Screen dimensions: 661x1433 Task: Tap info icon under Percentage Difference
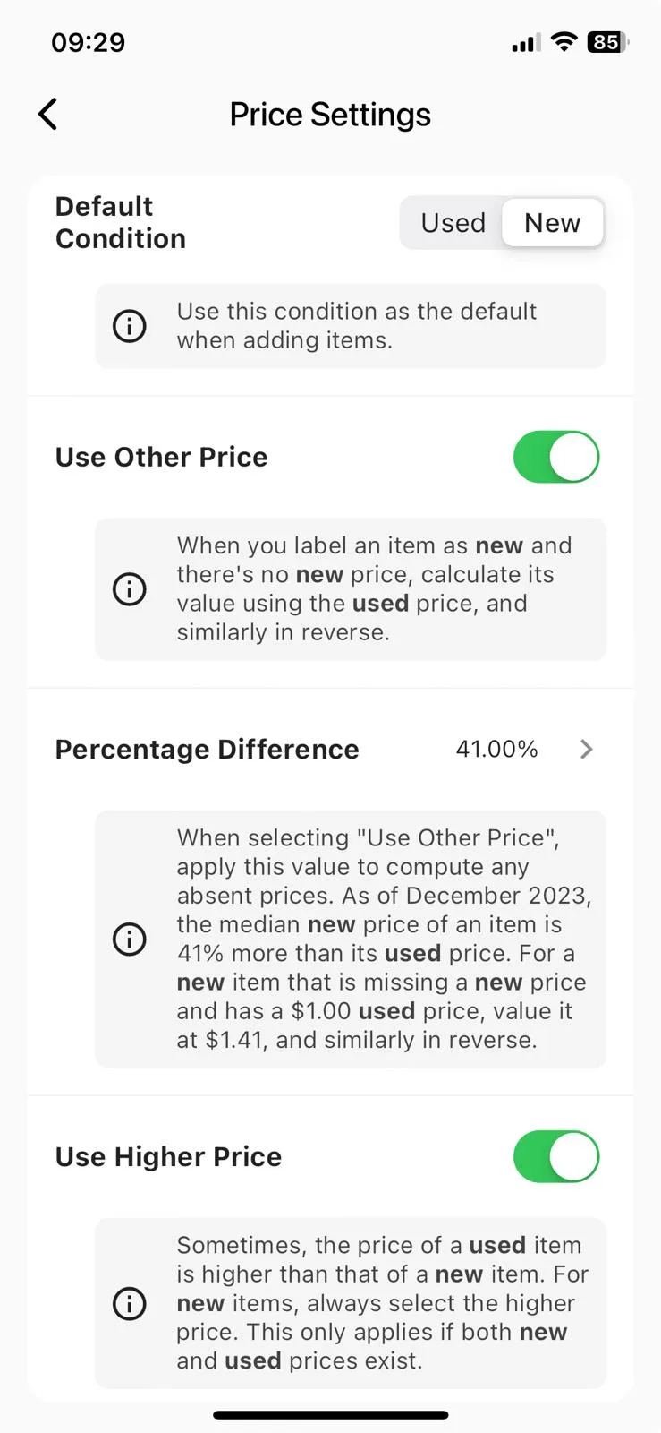click(130, 939)
